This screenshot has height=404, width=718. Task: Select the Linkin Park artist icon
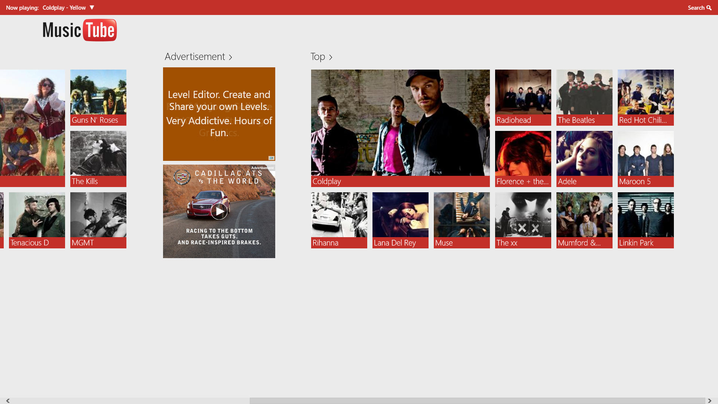coord(645,220)
